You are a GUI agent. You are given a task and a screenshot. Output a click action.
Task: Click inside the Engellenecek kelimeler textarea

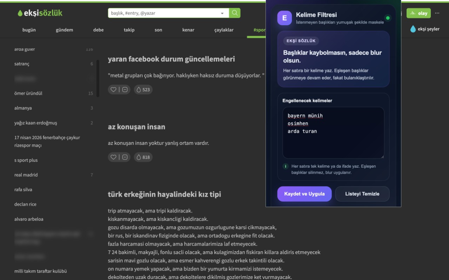tap(333, 133)
